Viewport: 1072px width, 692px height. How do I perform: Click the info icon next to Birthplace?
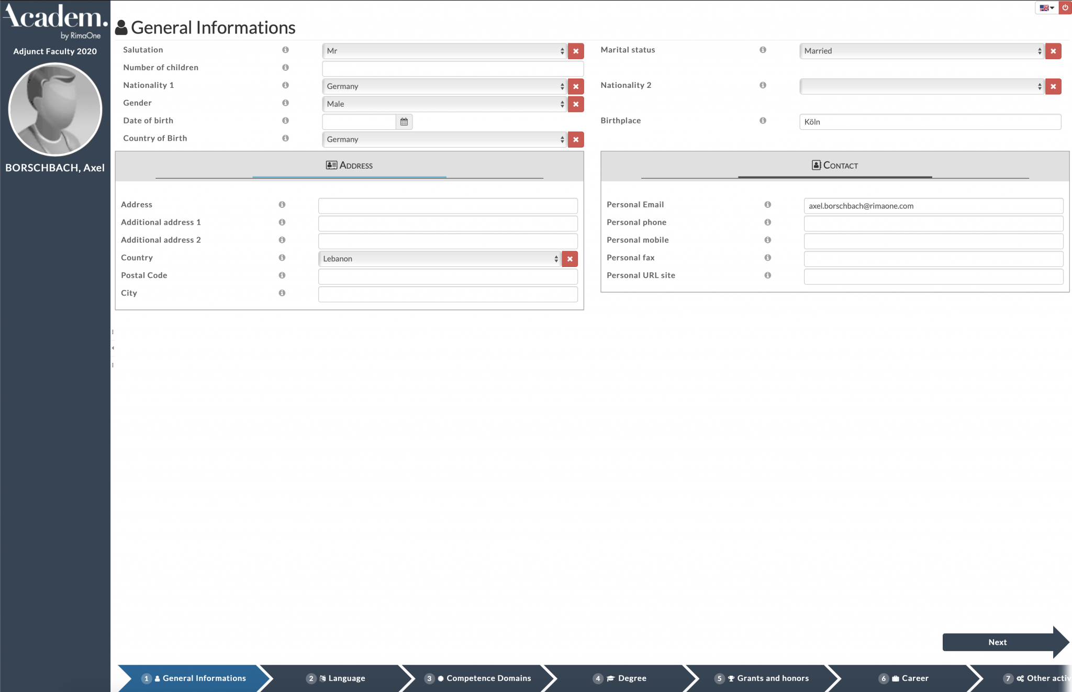[x=763, y=120]
